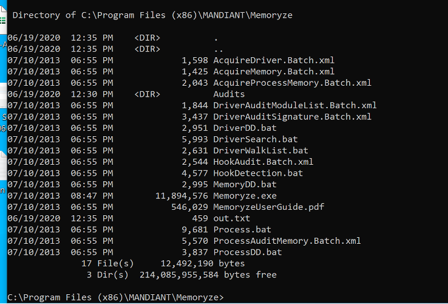Click the DriverAuditModuleList.Batch.xml filename
This screenshot has width=448, height=304.
[295, 106]
